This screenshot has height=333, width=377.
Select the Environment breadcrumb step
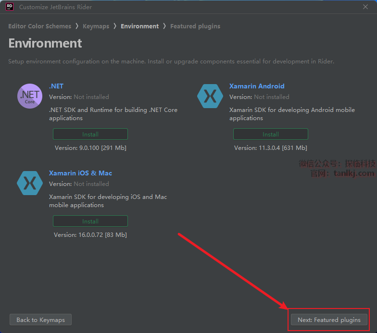click(x=139, y=26)
